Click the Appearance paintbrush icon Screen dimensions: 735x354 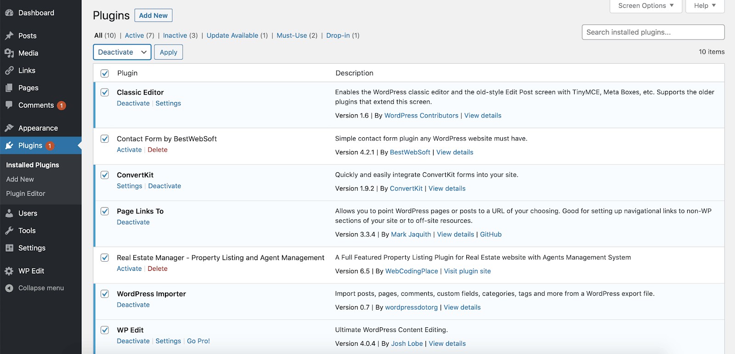tap(9, 128)
